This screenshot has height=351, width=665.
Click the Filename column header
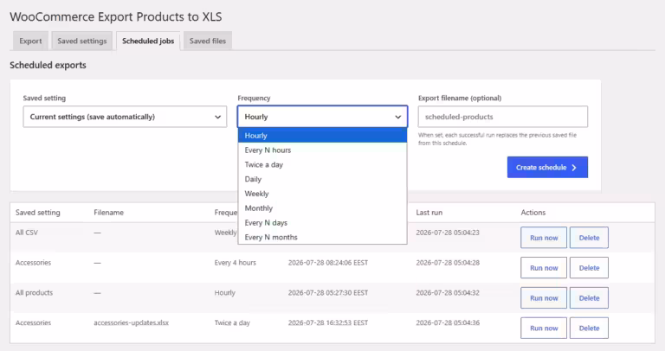click(108, 213)
